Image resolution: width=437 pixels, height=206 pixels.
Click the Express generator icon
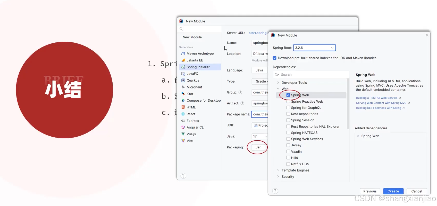click(183, 121)
